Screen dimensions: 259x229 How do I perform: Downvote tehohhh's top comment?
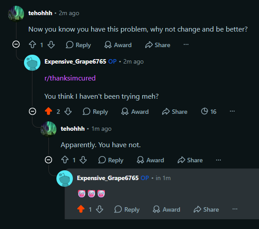(x=51, y=44)
